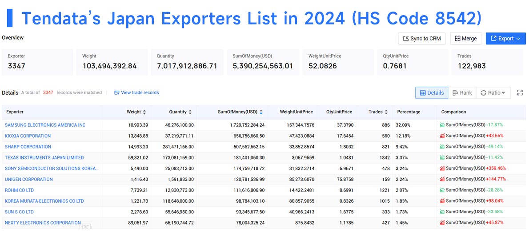Screen dimensions: 529x232
Task: Click the Sync to CRM button
Action: coord(422,38)
